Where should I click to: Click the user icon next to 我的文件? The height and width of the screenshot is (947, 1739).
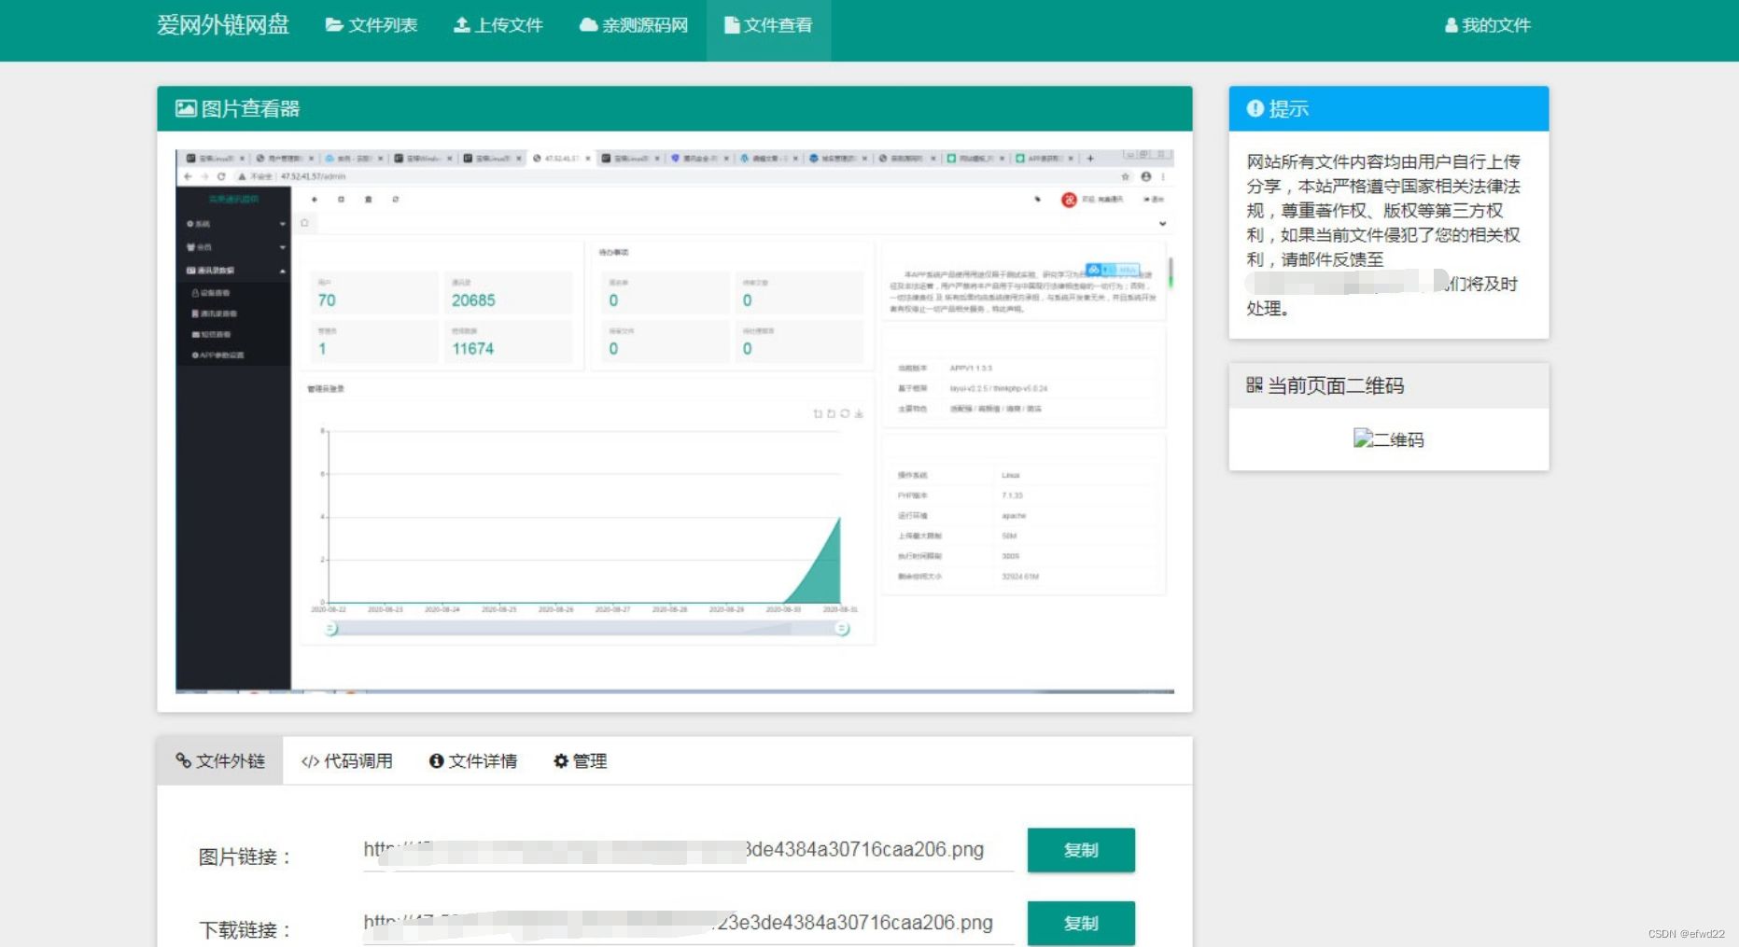pyautogui.click(x=1451, y=25)
